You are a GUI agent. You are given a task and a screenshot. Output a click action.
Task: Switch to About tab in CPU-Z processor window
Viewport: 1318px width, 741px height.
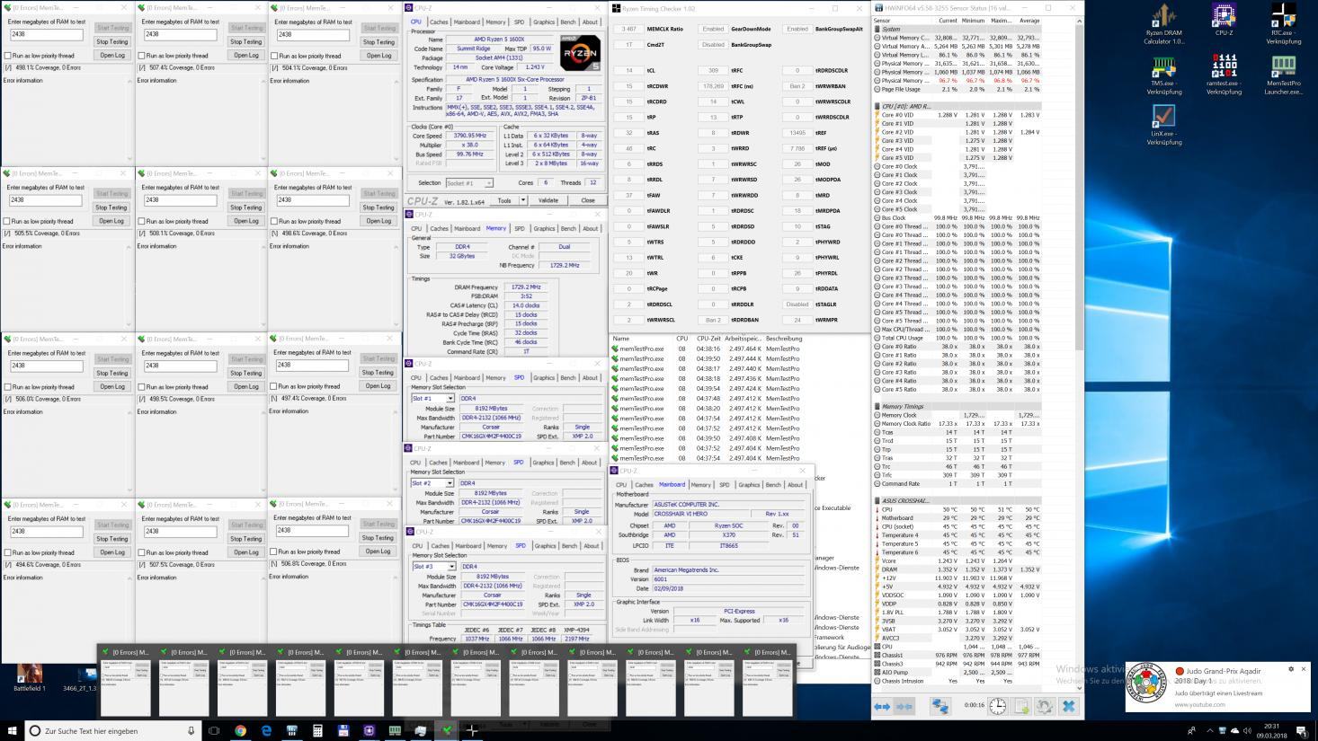(590, 22)
